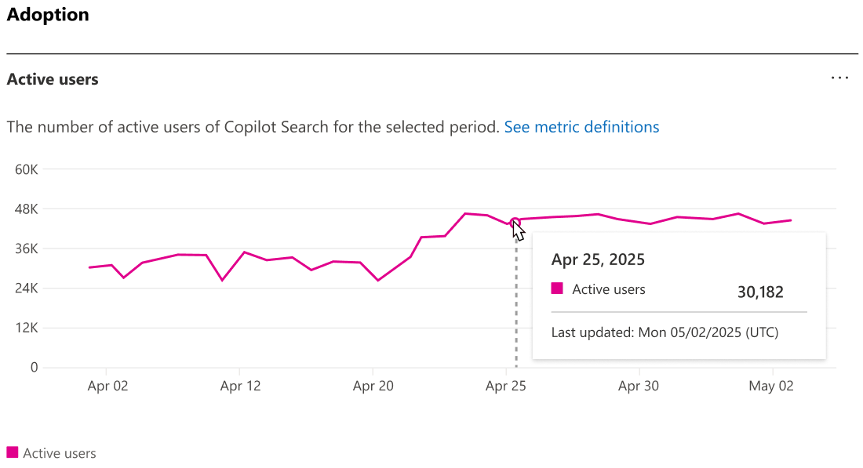The width and height of the screenshot is (863, 468).
Task: Expand the chart overflow menu with ellipsis
Action: click(839, 78)
